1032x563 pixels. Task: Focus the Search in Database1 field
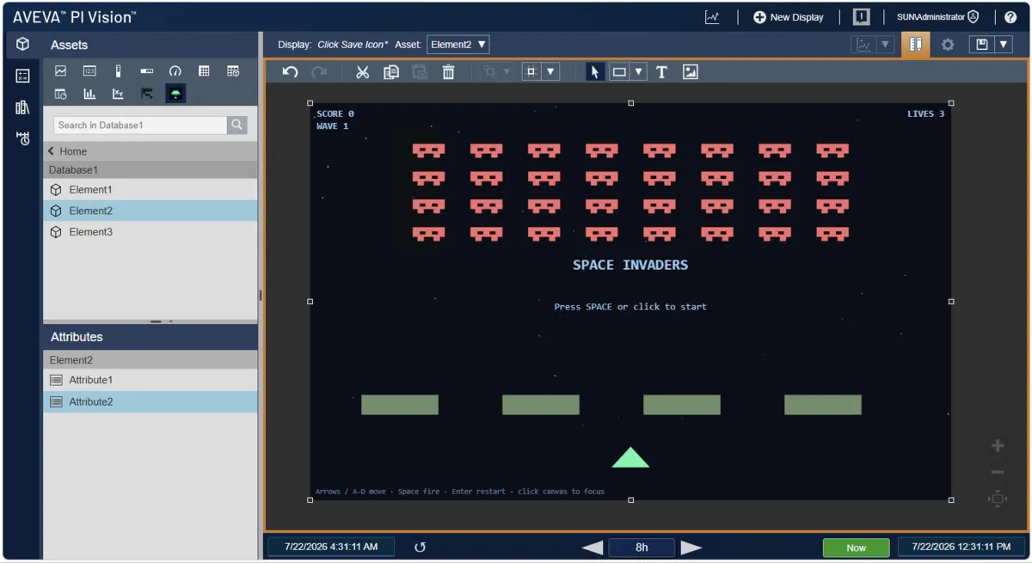coord(140,125)
